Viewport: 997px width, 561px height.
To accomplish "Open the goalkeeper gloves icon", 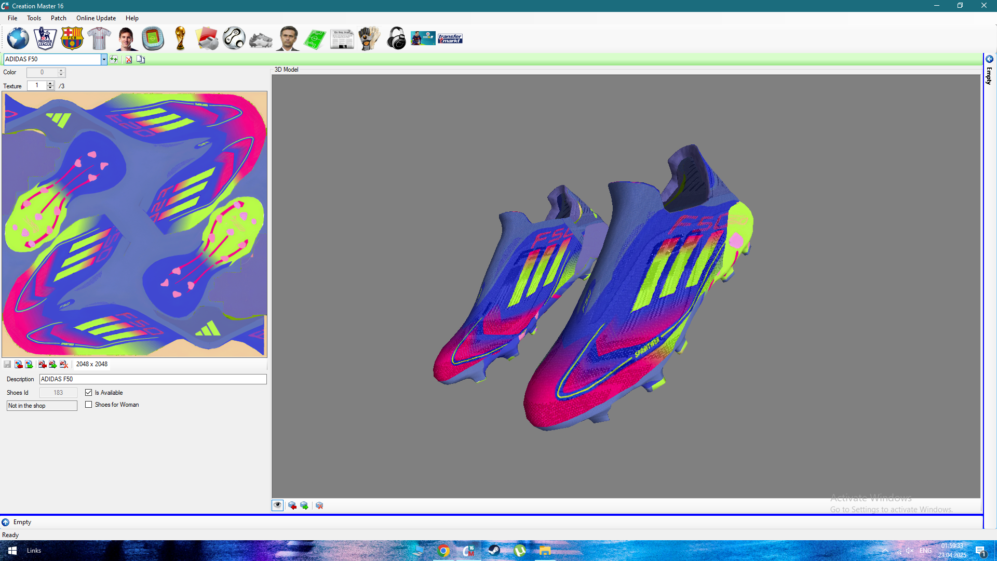I will point(369,38).
